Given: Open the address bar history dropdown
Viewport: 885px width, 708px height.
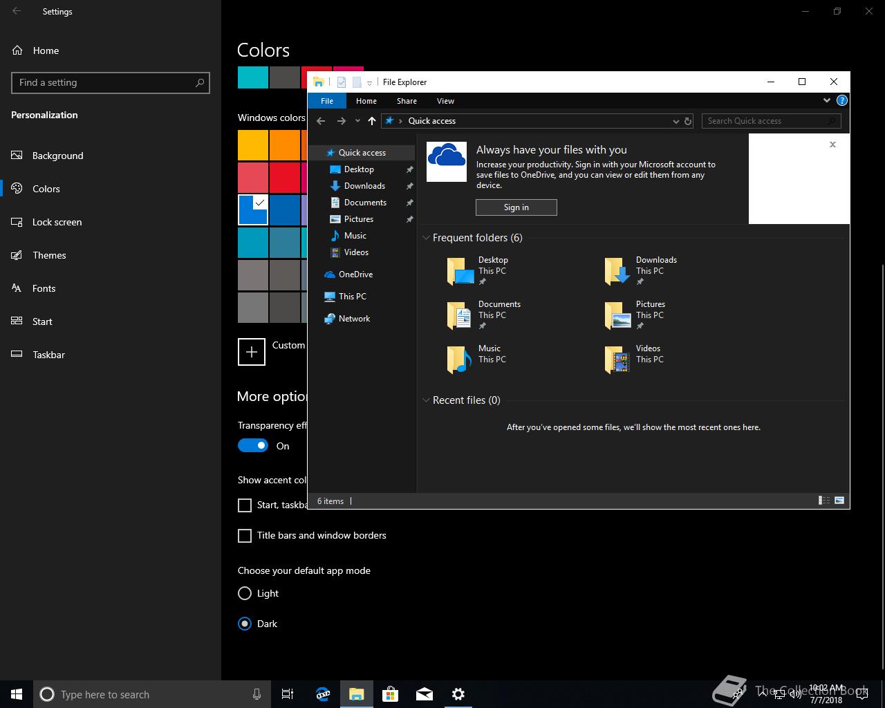Looking at the screenshot, I should pos(676,121).
